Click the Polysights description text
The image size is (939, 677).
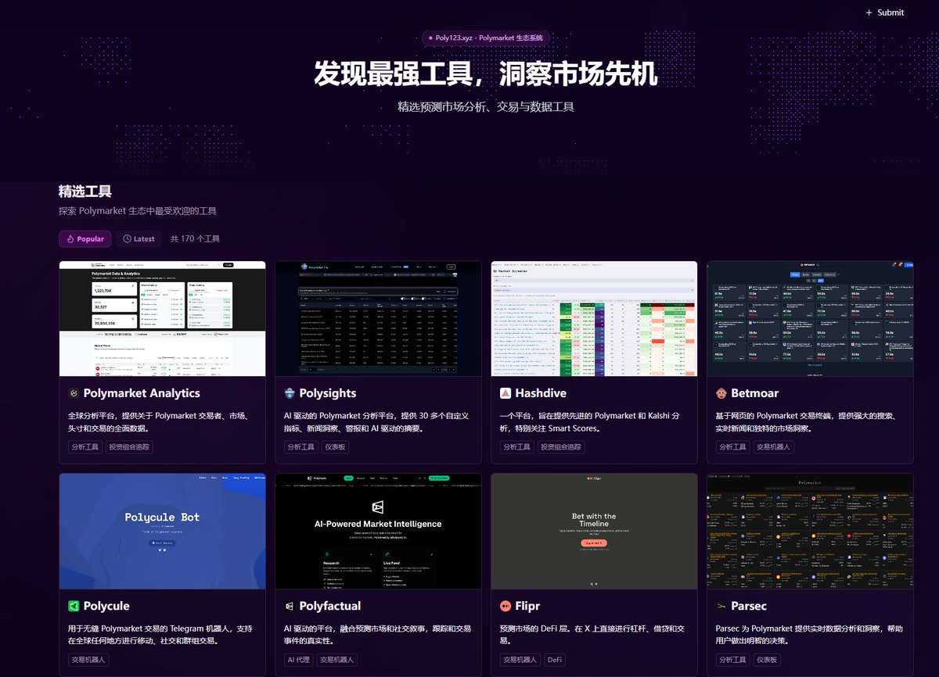pyautogui.click(x=376, y=422)
